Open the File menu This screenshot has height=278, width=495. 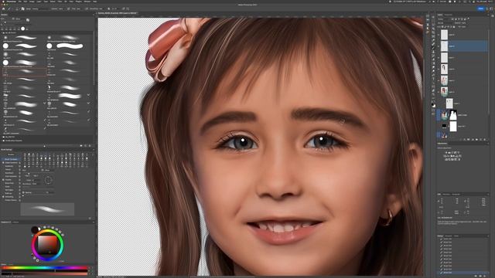[20, 2]
